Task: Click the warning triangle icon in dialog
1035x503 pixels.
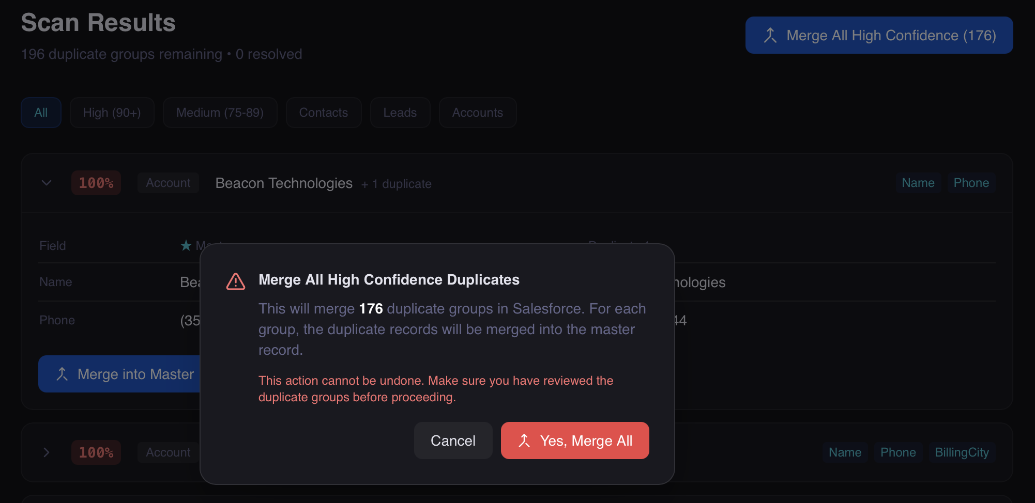Action: (x=236, y=281)
